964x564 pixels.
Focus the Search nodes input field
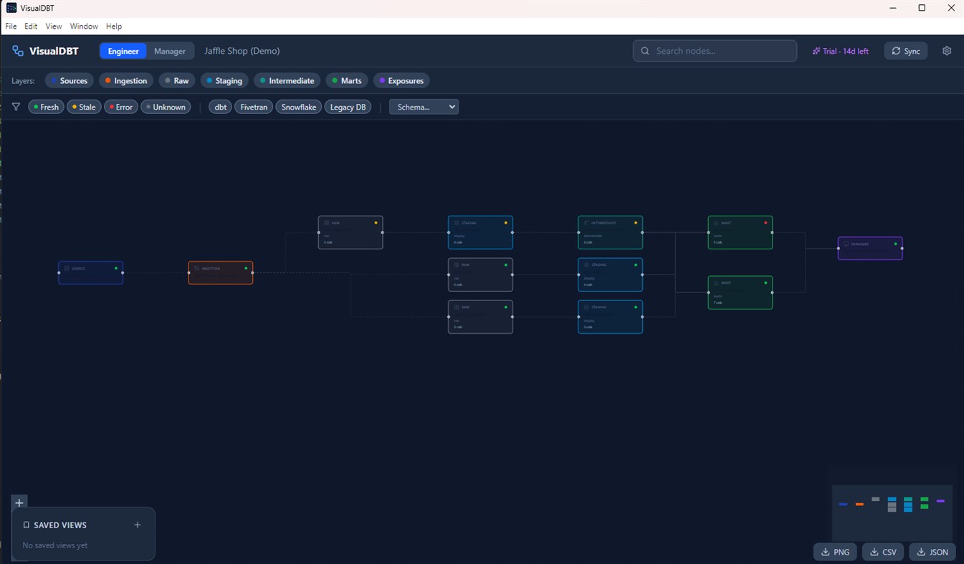[x=715, y=51]
